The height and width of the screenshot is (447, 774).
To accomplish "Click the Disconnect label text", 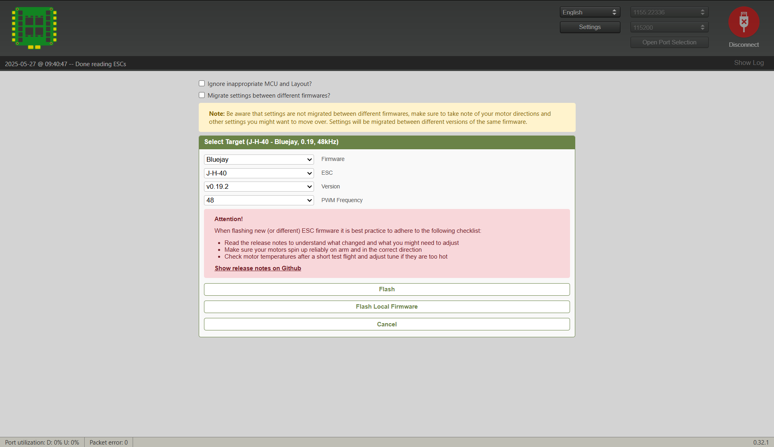I will coord(744,45).
